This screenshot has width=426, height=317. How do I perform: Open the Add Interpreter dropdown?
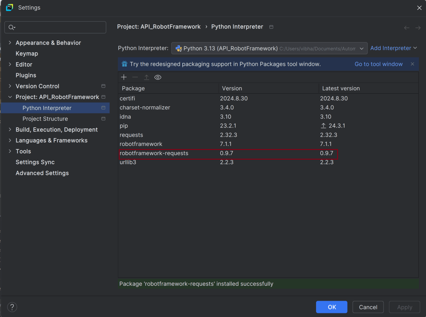pyautogui.click(x=394, y=48)
